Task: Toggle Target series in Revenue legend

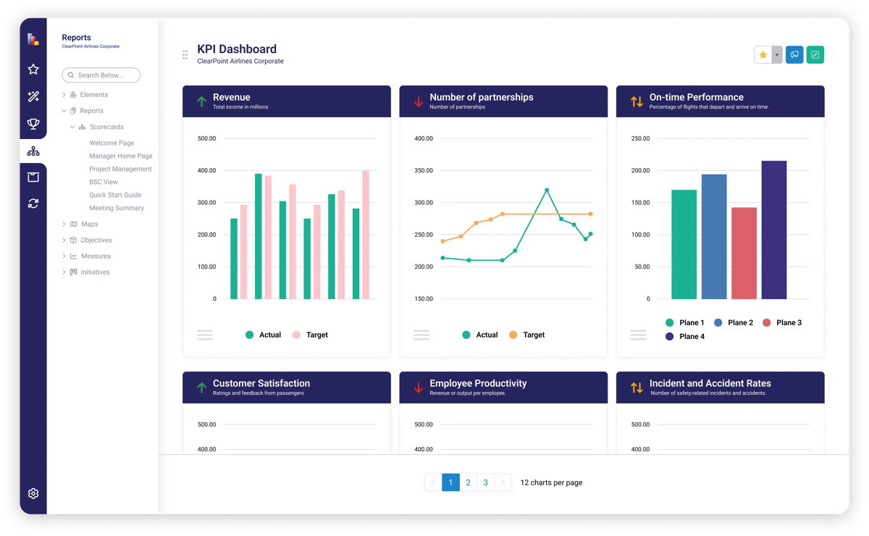Action: (x=310, y=335)
